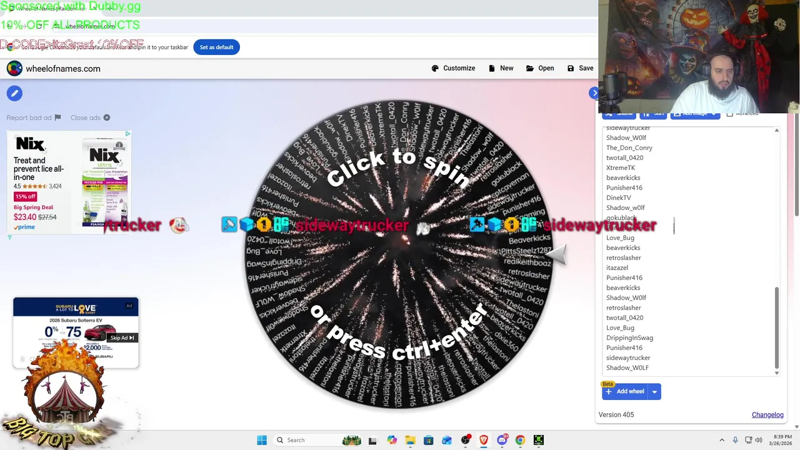Open Microsoft Store from taskbar
The width and height of the screenshot is (800, 450).
(x=428, y=440)
